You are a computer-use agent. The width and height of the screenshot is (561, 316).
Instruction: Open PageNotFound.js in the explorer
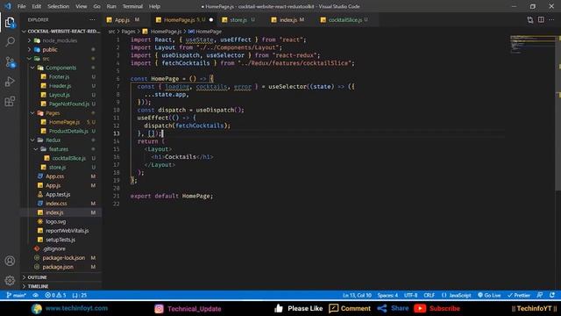pos(60,104)
